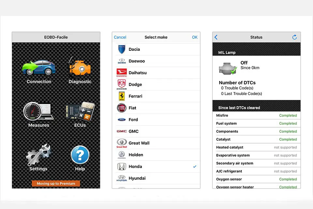Select the Fuel system monitor row
This screenshot has width=313, height=209.
(257, 123)
